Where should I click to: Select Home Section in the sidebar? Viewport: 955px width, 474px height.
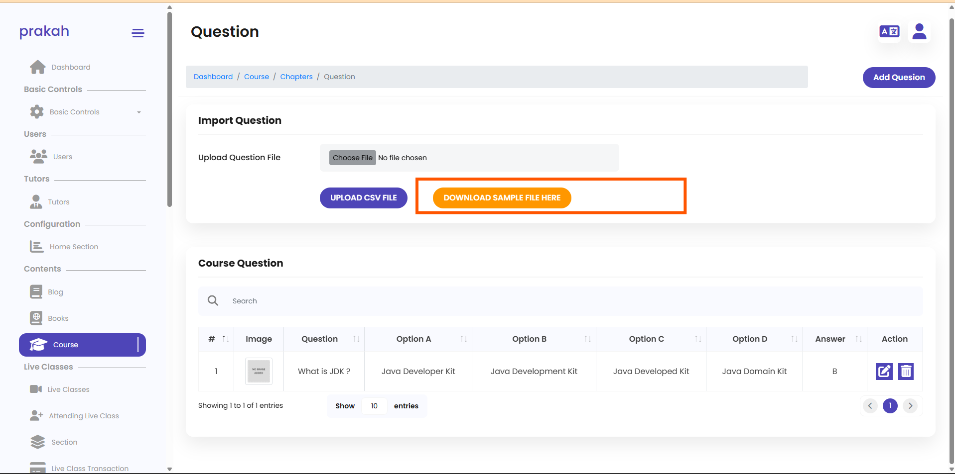click(x=74, y=247)
